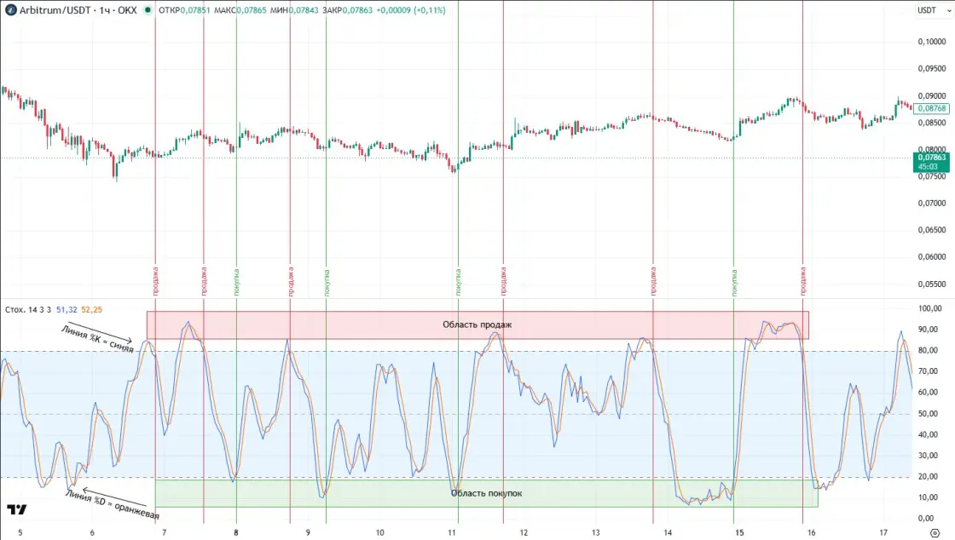Click the 0,09500 price axis label
Image resolution: width=955 pixels, height=540 pixels.
[x=932, y=69]
